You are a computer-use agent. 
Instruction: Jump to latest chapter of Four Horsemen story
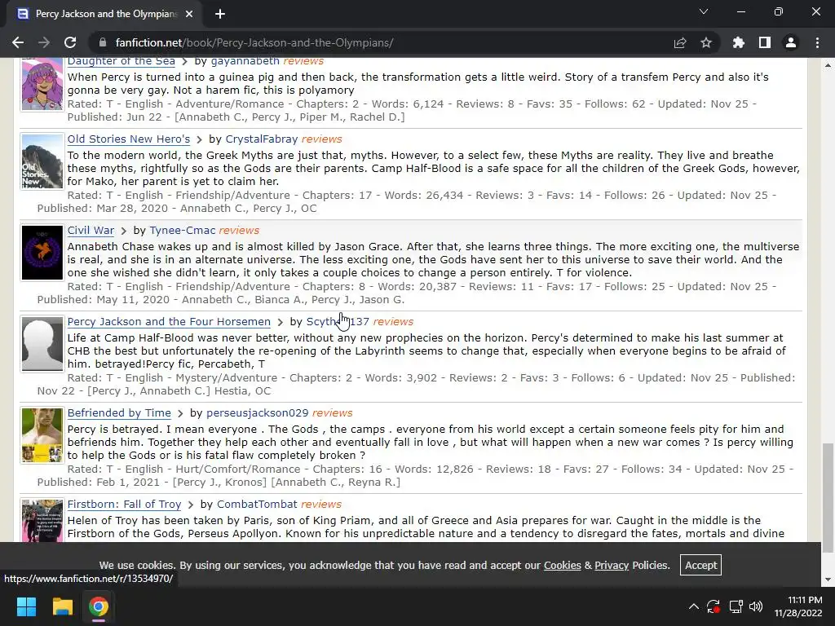(x=281, y=322)
